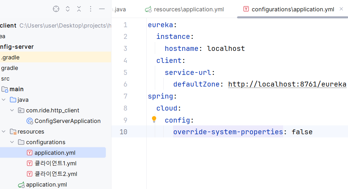Click the 'service-url' key on line 5
The width and height of the screenshot is (348, 189).
pos(188,72)
